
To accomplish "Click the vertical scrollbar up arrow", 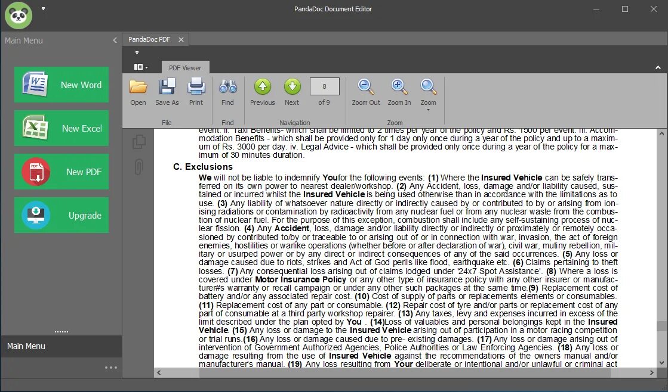I will pyautogui.click(x=661, y=133).
